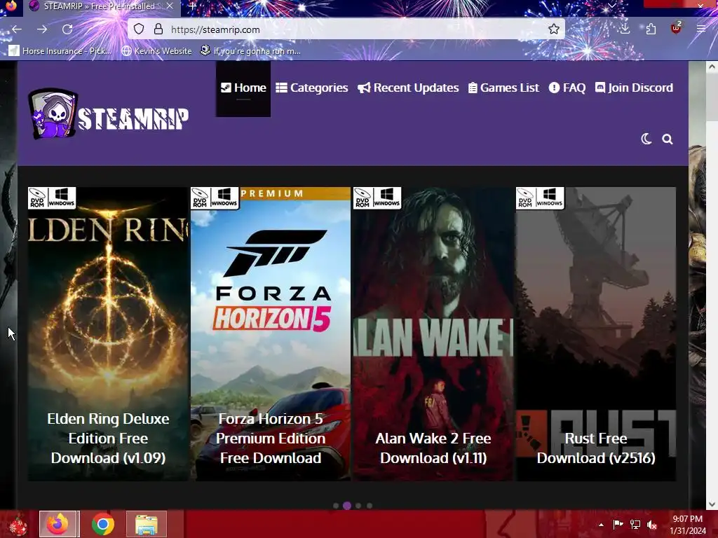Click the Elden Ring Deluxe Edition title text
This screenshot has width=718, height=538.
[108, 439]
